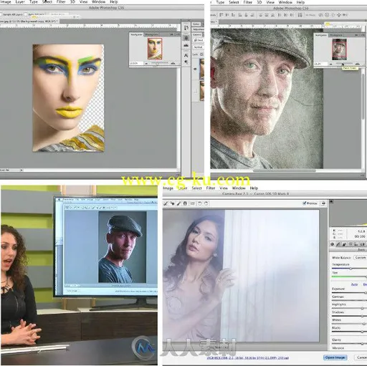Screen dimensions: 367x366
Task: Open Window menu in Camera Raw screenshot
Action: coord(239,188)
